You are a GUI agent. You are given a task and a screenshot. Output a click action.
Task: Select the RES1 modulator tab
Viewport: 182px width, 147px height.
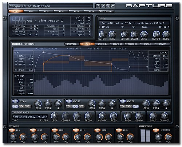pos(102,44)
